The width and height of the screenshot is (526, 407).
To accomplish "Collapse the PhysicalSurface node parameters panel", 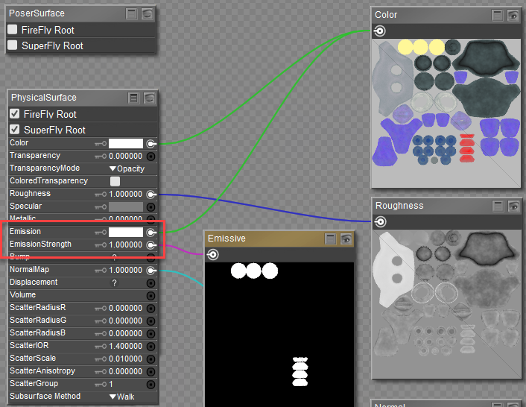I will click(x=134, y=98).
